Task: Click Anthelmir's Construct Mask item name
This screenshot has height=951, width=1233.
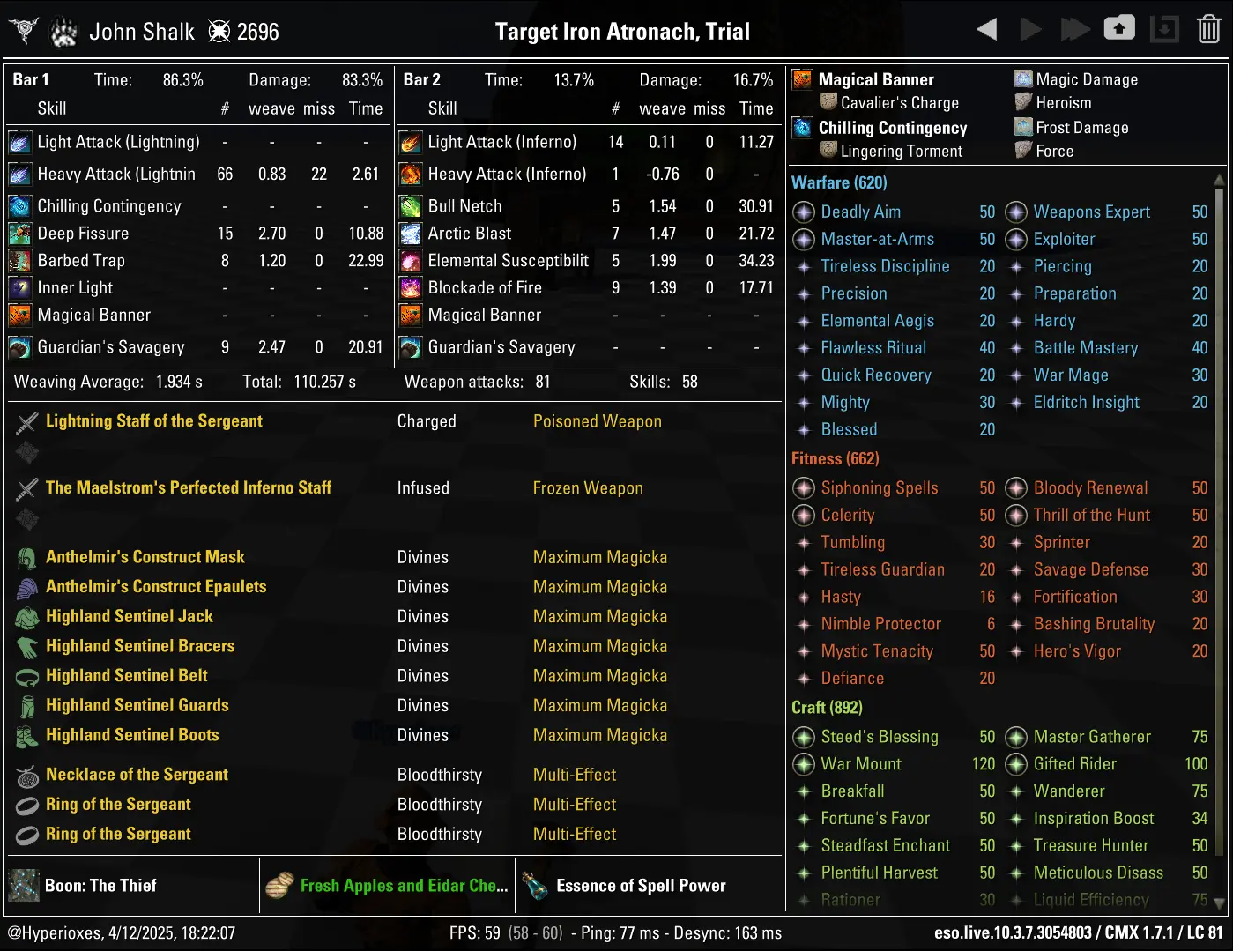Action: click(x=145, y=557)
